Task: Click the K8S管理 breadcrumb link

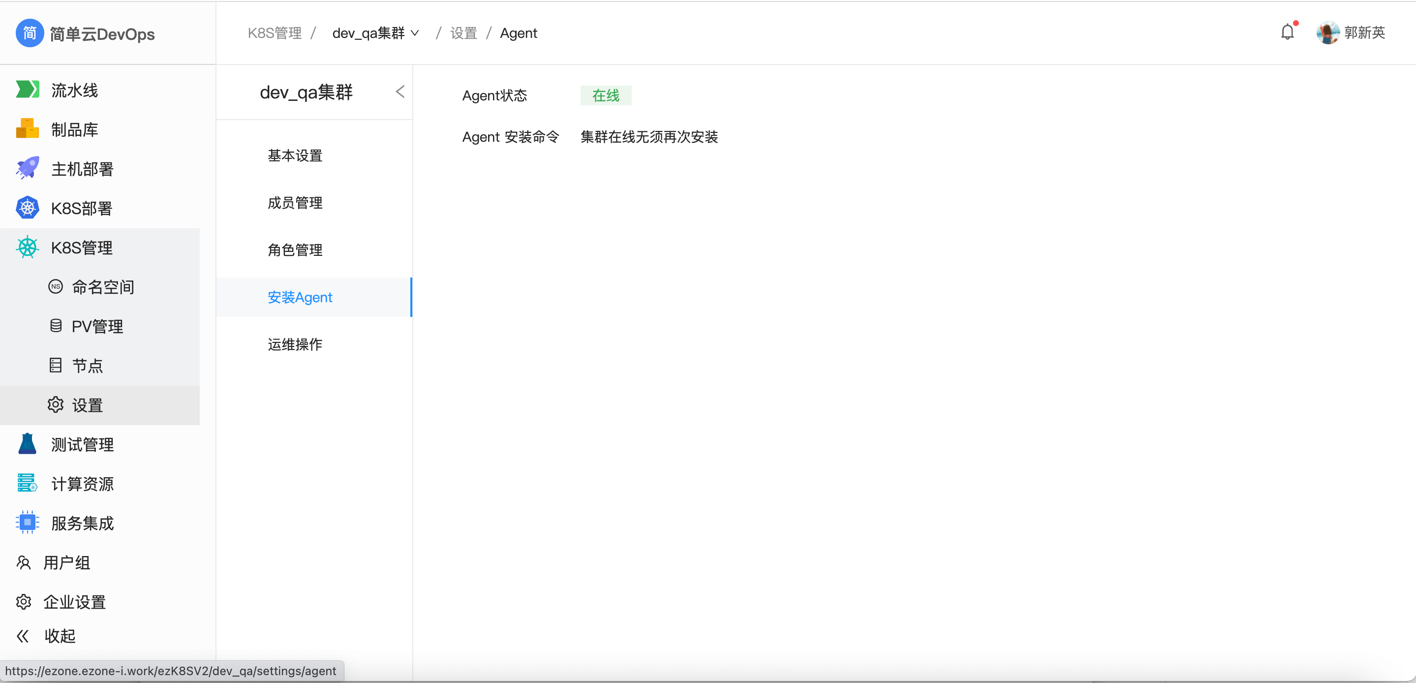Action: pos(275,33)
